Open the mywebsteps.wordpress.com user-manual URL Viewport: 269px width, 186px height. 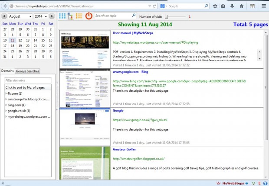(155, 42)
